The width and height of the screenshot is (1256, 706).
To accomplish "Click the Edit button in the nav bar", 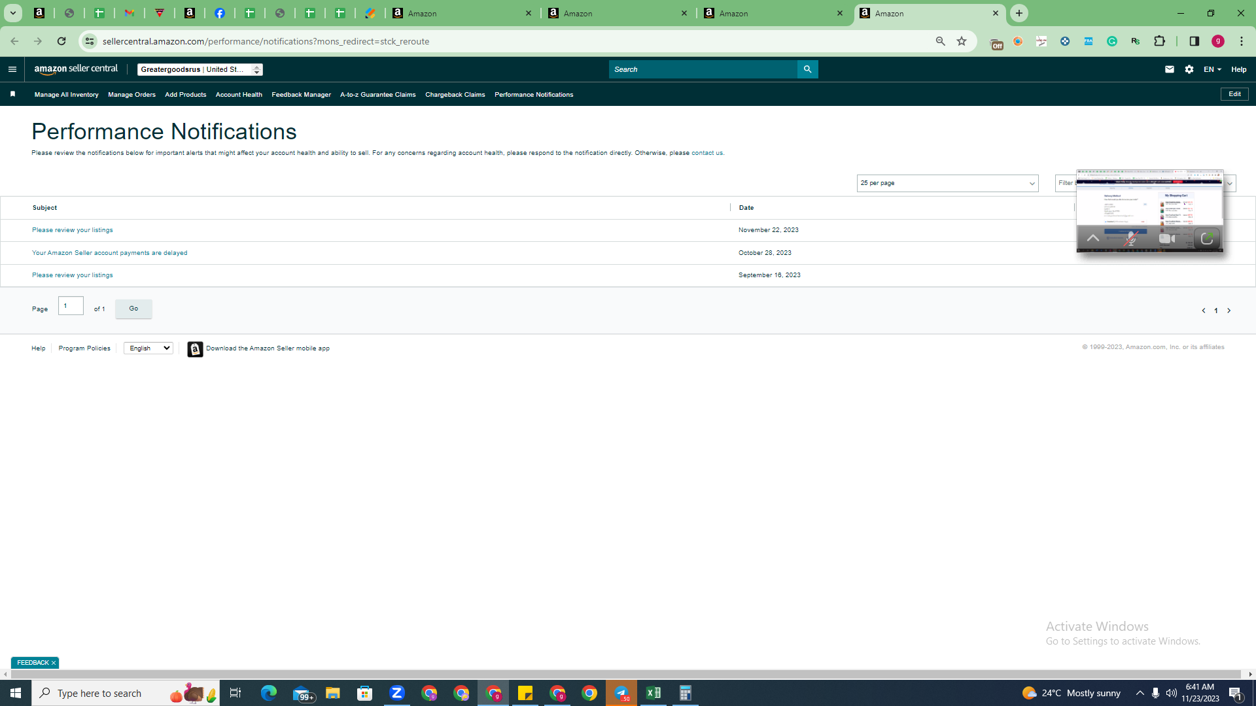I will (x=1234, y=94).
